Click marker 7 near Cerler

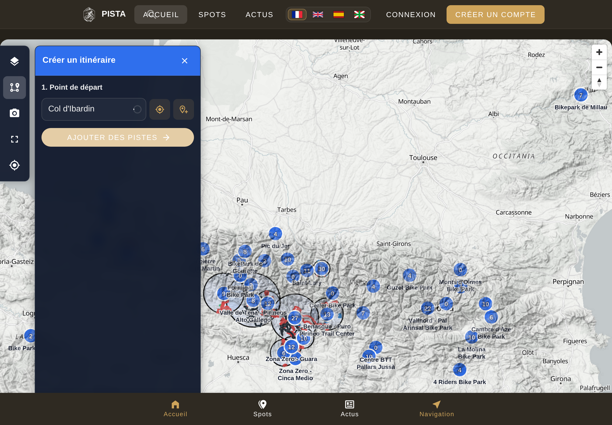pos(363,313)
